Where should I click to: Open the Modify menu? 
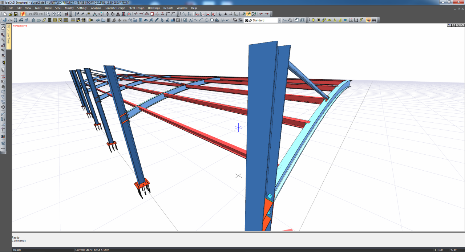tap(69, 8)
